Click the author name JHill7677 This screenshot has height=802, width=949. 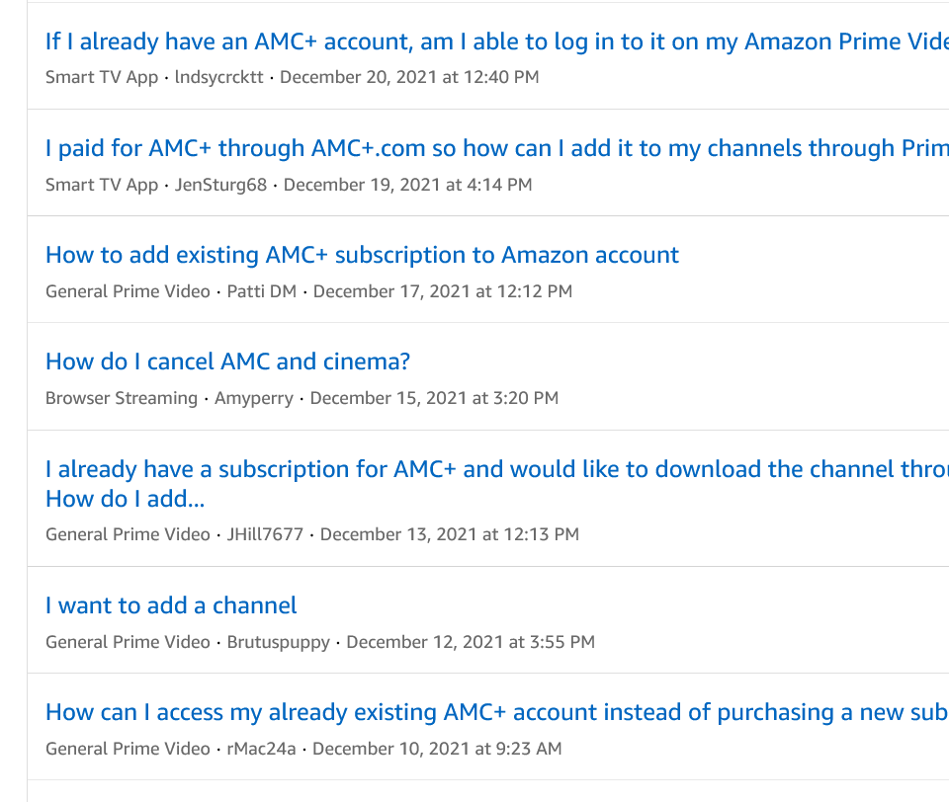267,534
